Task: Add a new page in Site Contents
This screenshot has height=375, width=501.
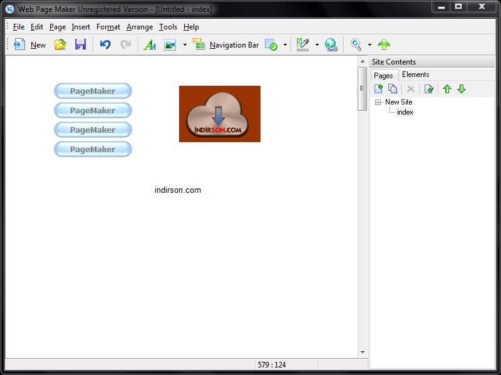Action: pyautogui.click(x=379, y=89)
